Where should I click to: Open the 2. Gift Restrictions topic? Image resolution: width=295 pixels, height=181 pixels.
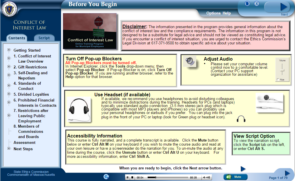coord(30,67)
